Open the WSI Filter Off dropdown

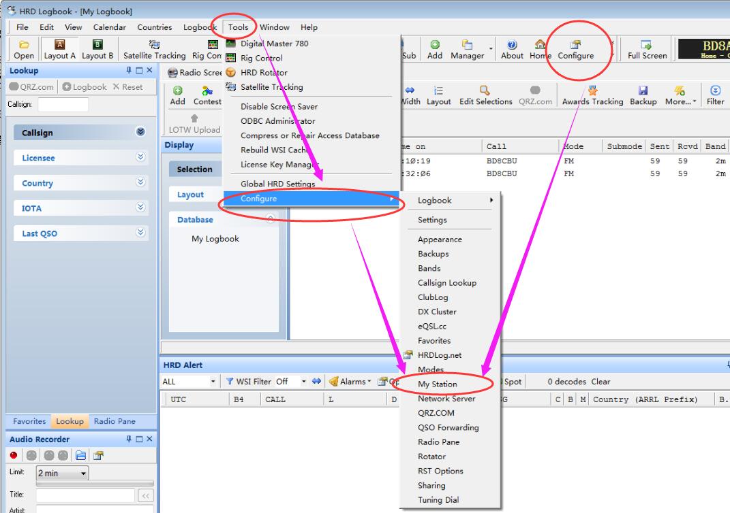click(x=303, y=382)
